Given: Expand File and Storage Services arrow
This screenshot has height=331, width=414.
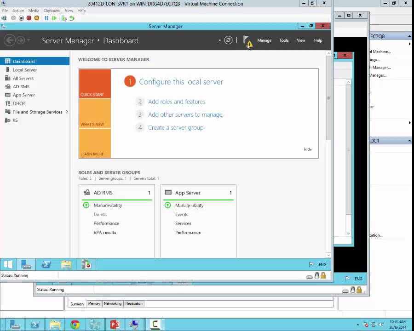Looking at the screenshot, I should tap(67, 112).
